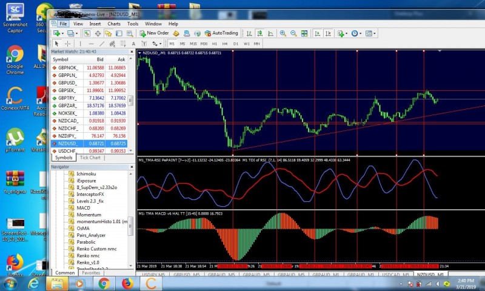Open the Templates icon
Screen dimensions: 485x291
(x=369, y=33)
